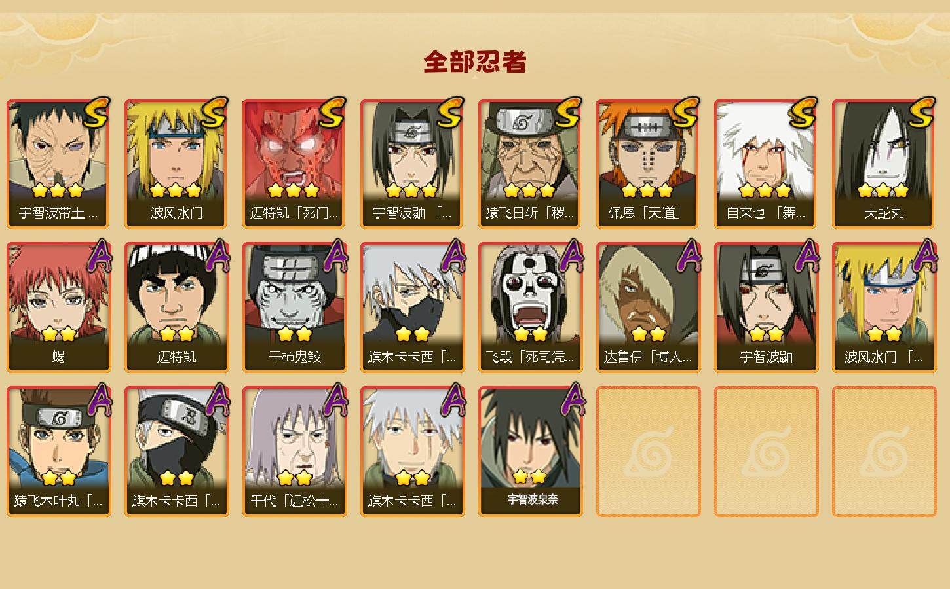Click the 宇智波泉奈 name label
This screenshot has width=950, height=589.
(533, 499)
